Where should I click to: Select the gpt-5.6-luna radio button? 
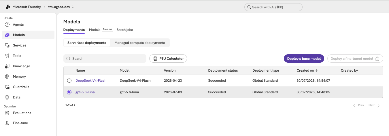click(x=69, y=92)
